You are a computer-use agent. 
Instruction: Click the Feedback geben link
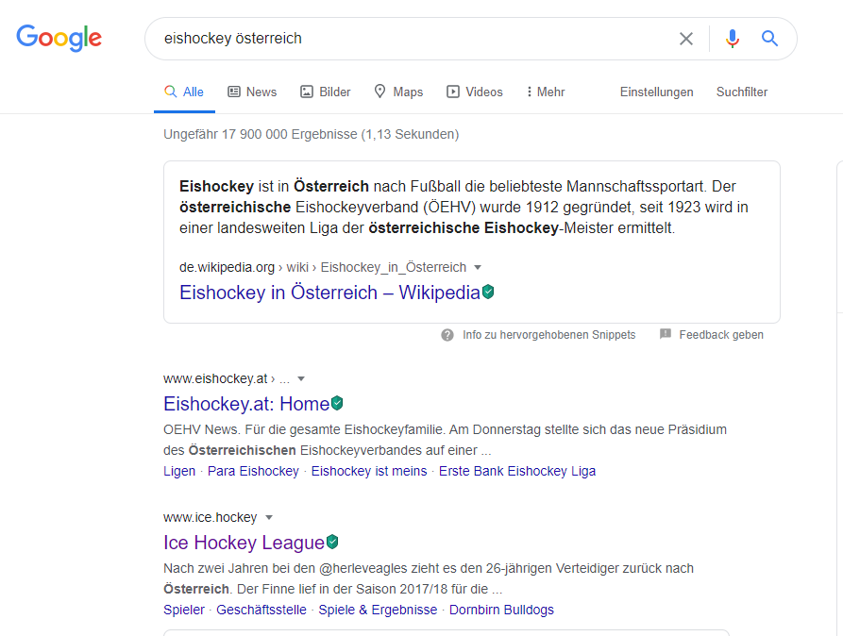[x=721, y=335]
